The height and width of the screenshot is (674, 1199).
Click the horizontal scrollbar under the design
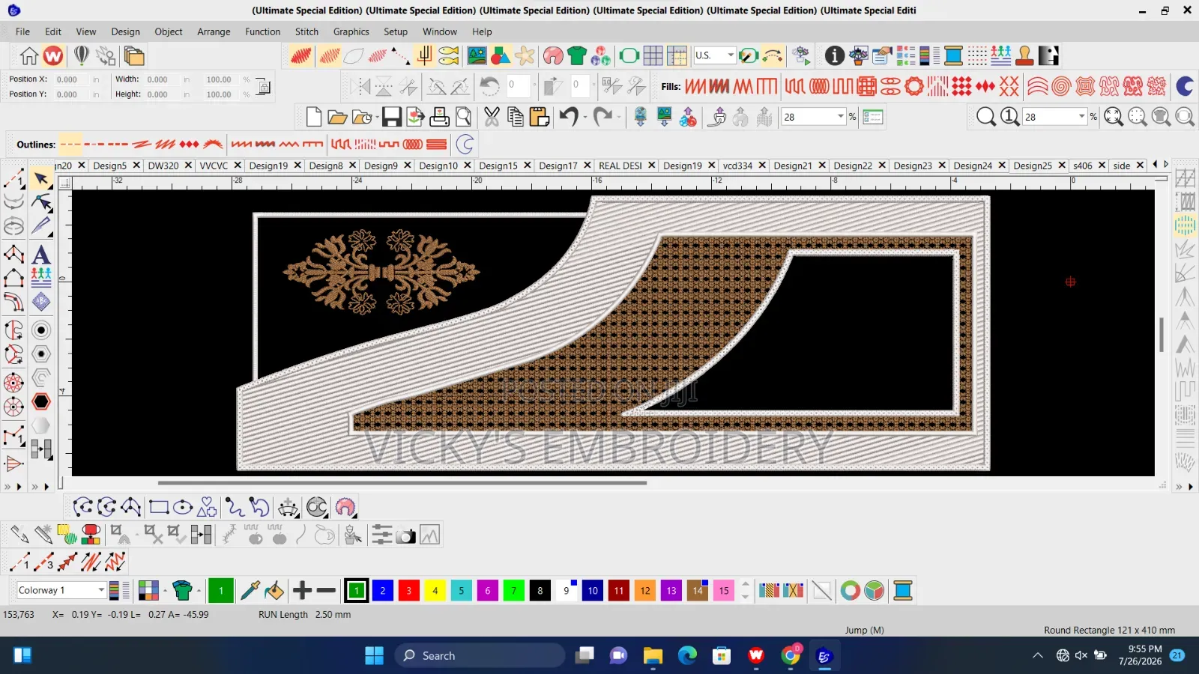[402, 483]
